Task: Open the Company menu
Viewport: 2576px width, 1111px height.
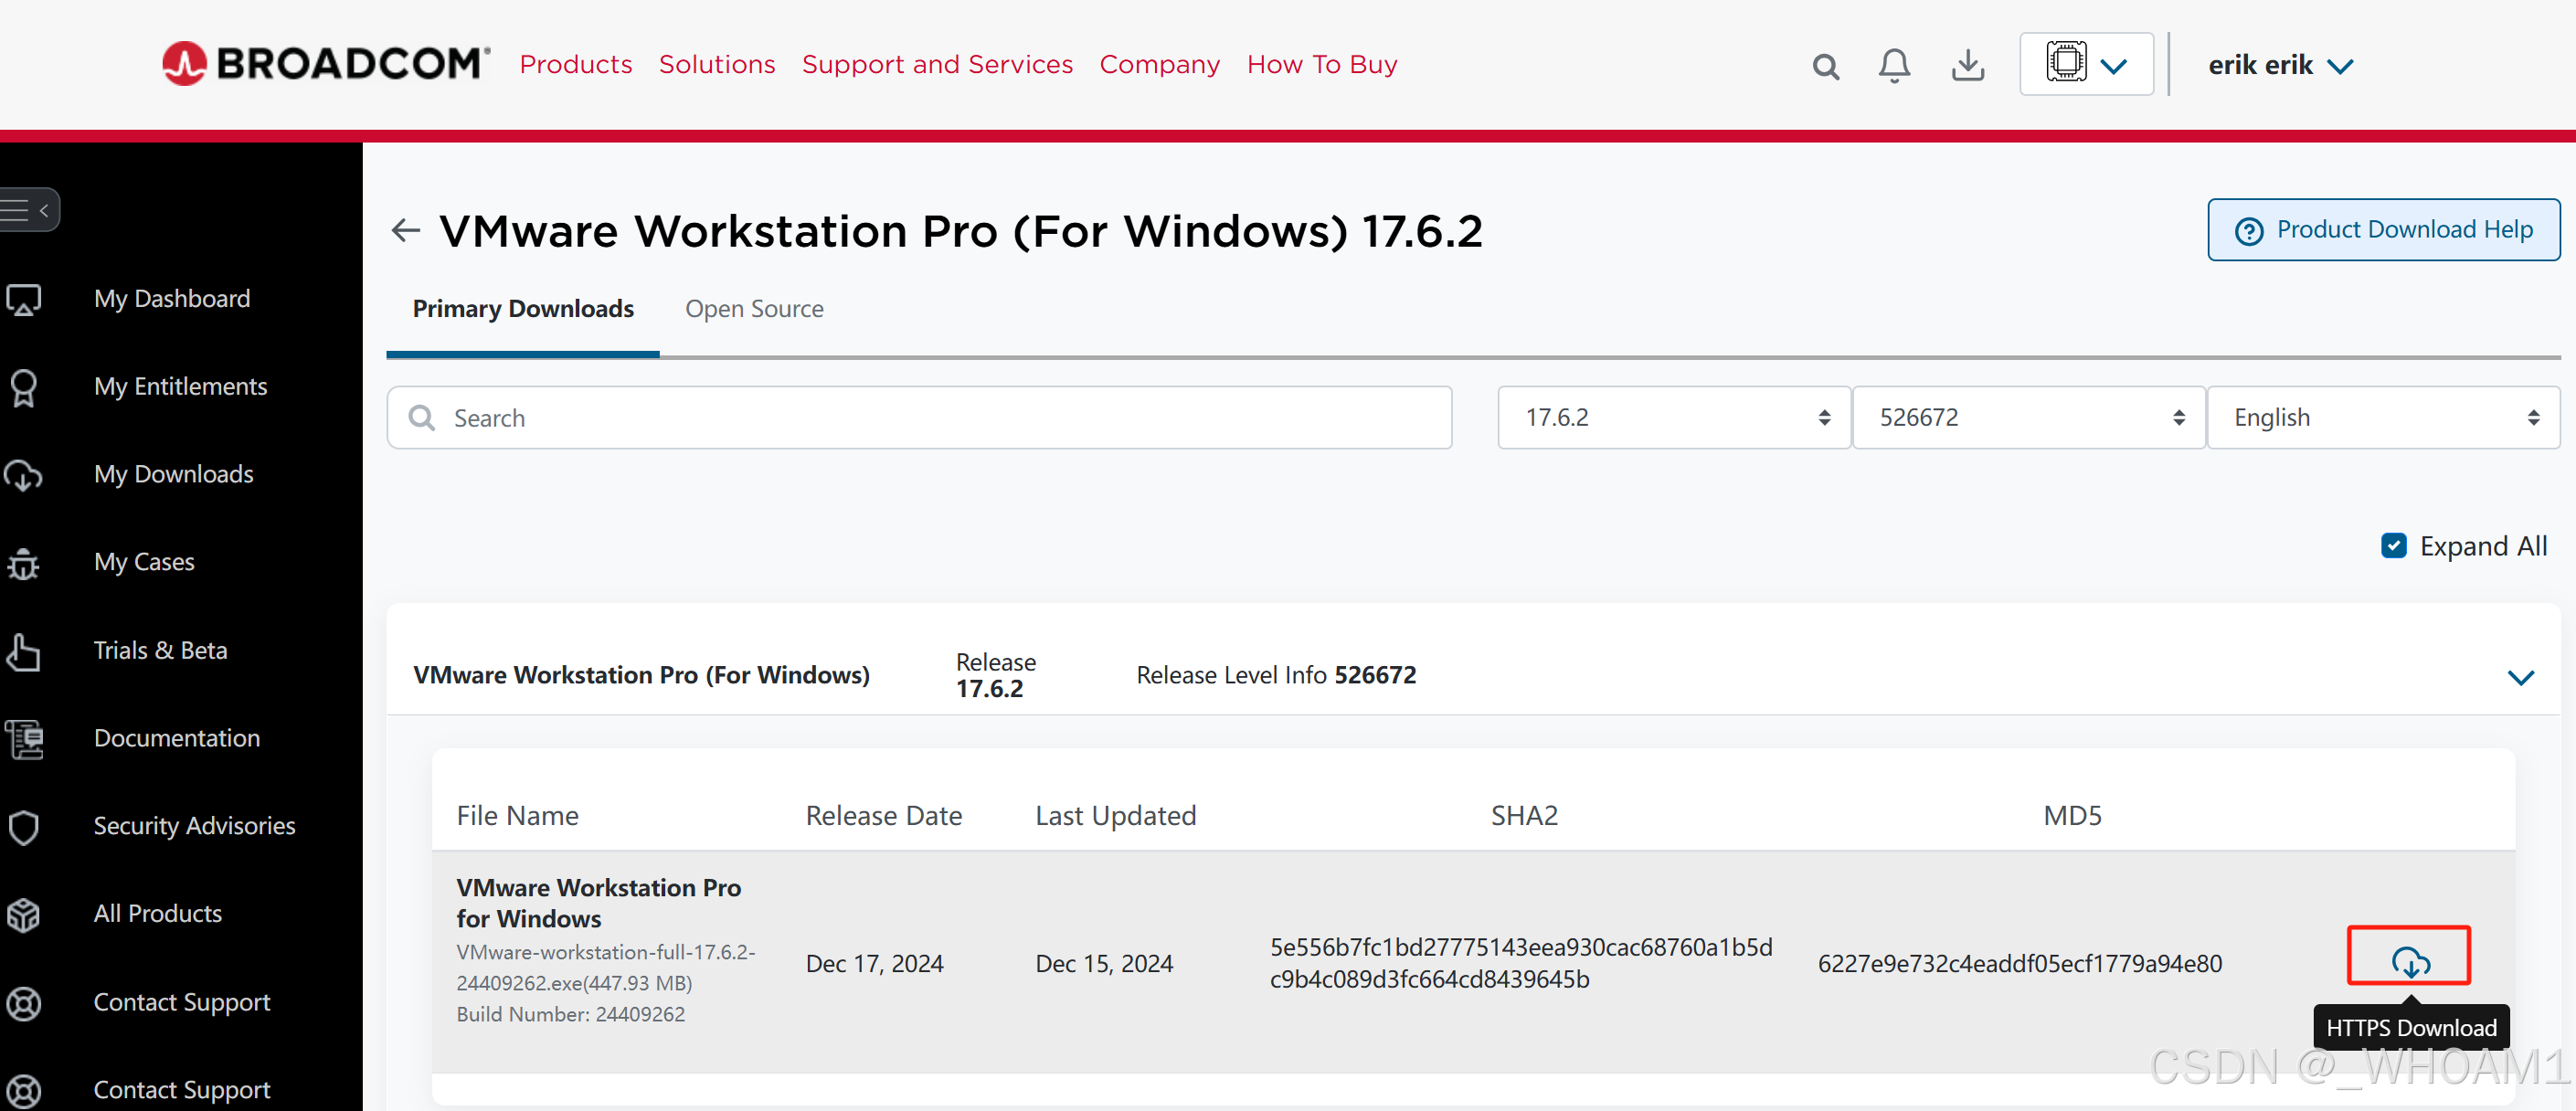Action: [x=1160, y=65]
